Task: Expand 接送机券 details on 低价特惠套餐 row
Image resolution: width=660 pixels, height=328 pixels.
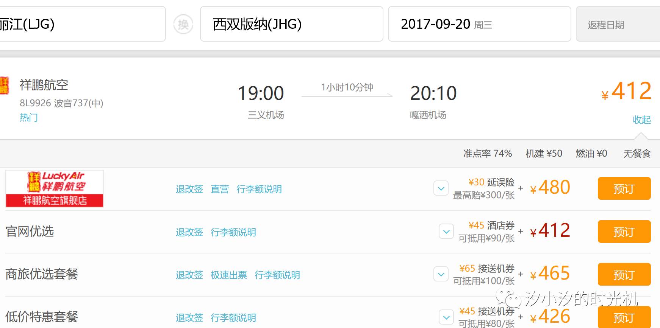Action: [x=446, y=317]
